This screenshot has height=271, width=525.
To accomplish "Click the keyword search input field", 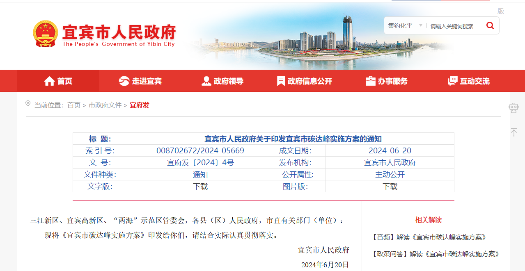I will tap(454, 26).
